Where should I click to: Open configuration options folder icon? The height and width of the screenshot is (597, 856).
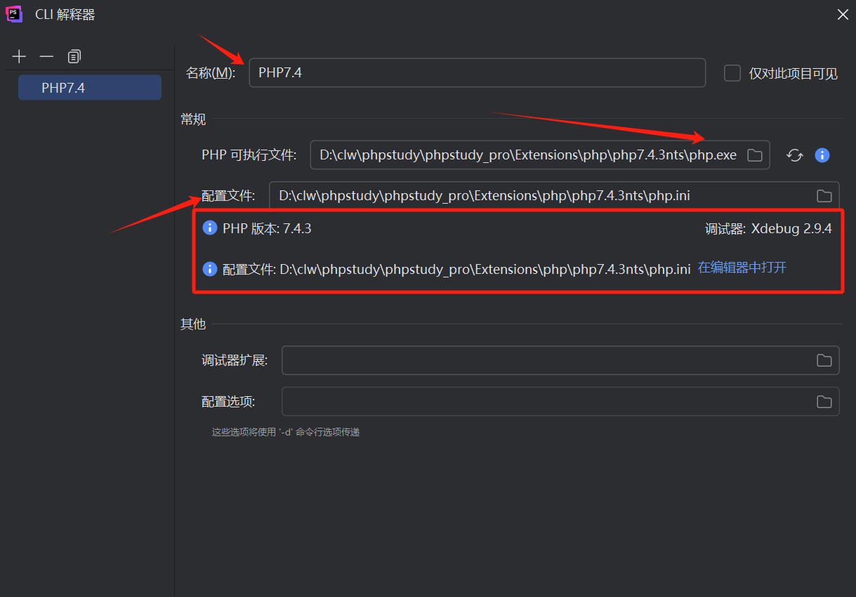pyautogui.click(x=824, y=402)
